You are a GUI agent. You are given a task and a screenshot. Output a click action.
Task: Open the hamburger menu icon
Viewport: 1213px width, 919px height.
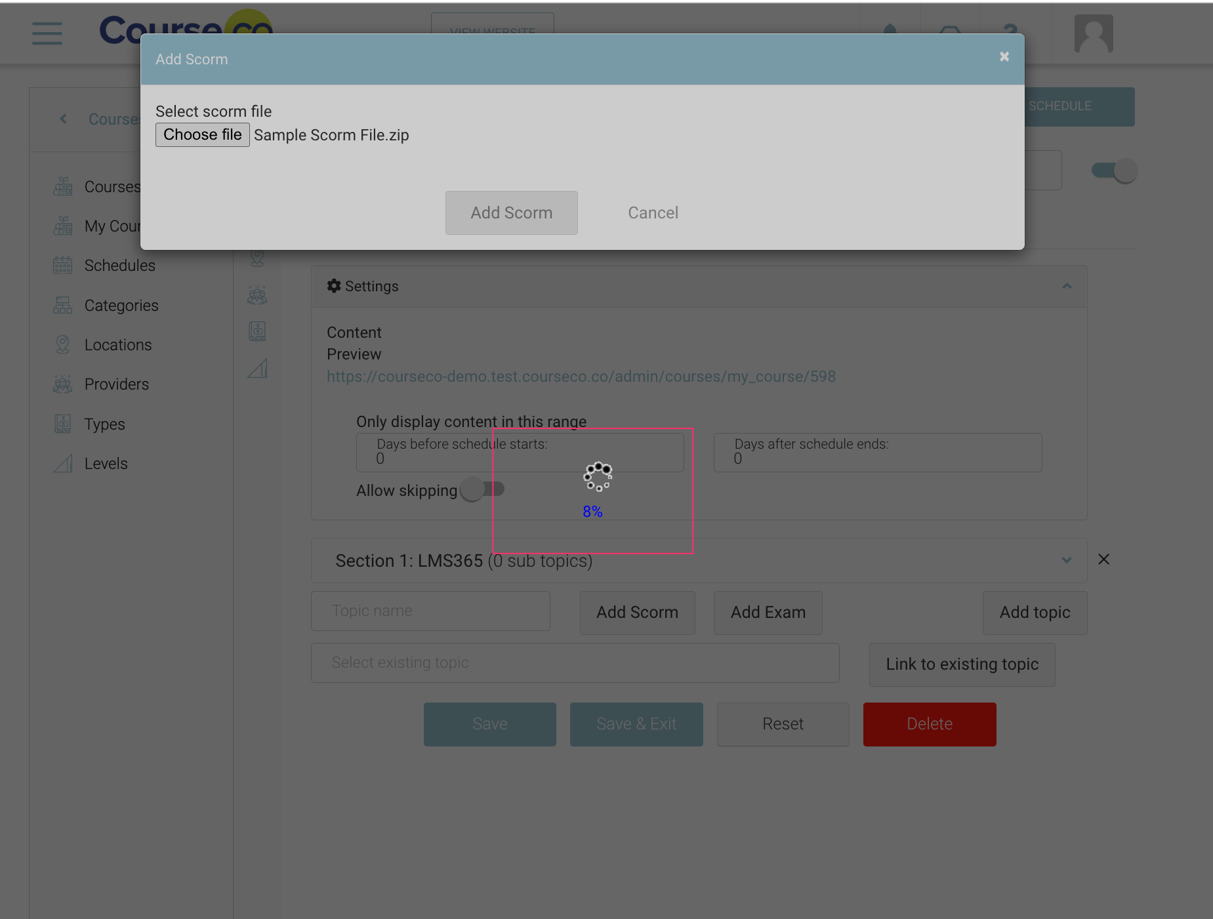pyautogui.click(x=47, y=33)
